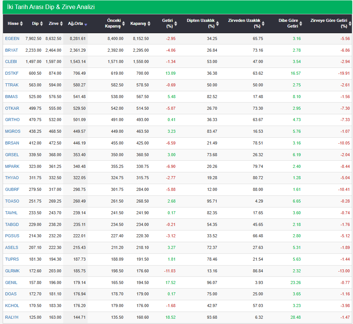Open the OTKAR stock link

coord(12,108)
